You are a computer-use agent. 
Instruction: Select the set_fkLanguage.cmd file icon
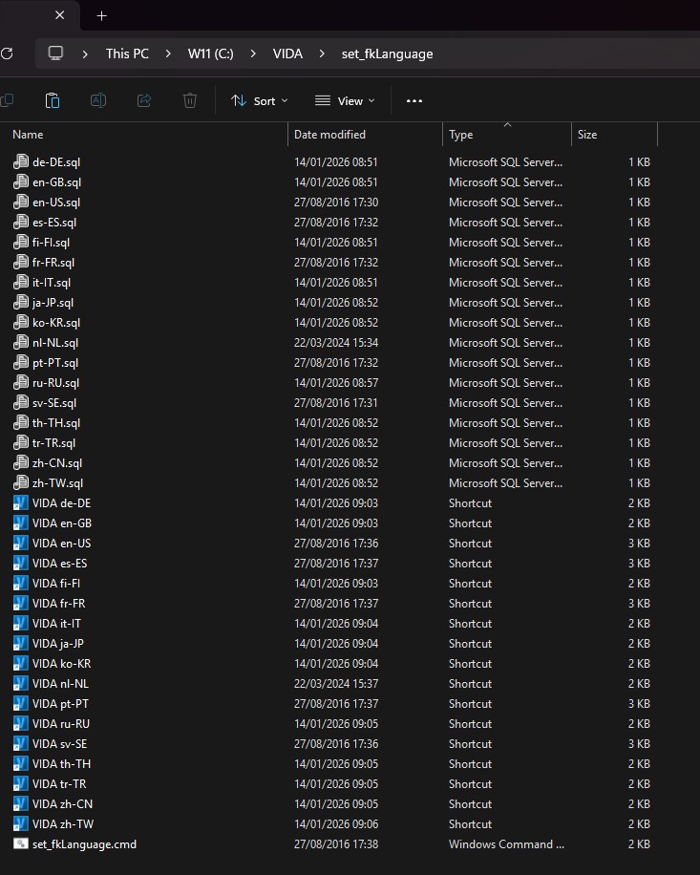(21, 844)
